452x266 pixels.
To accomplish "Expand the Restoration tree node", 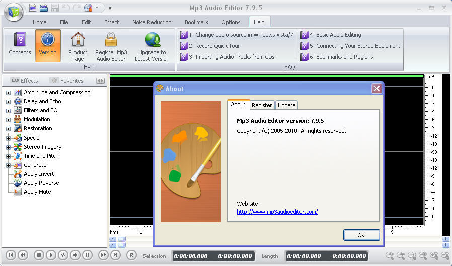I will [8, 129].
